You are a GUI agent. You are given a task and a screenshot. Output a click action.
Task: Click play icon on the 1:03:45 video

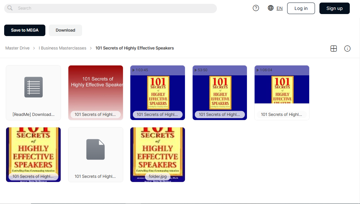(134, 70)
